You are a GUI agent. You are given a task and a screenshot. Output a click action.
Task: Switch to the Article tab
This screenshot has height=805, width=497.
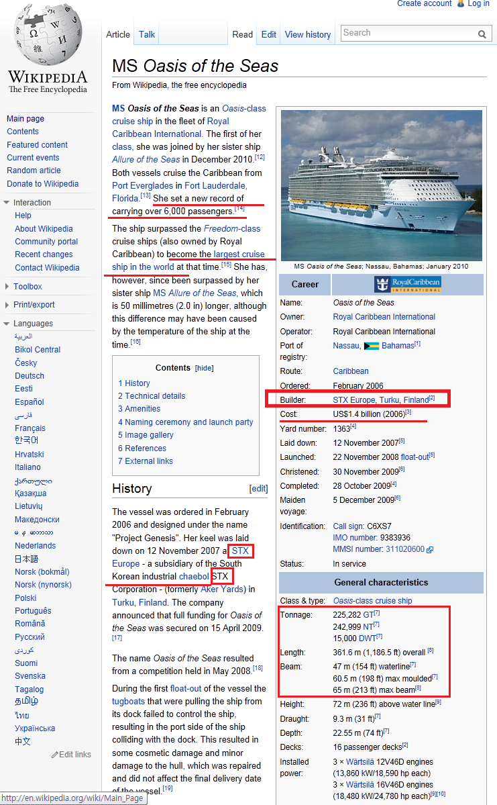118,34
